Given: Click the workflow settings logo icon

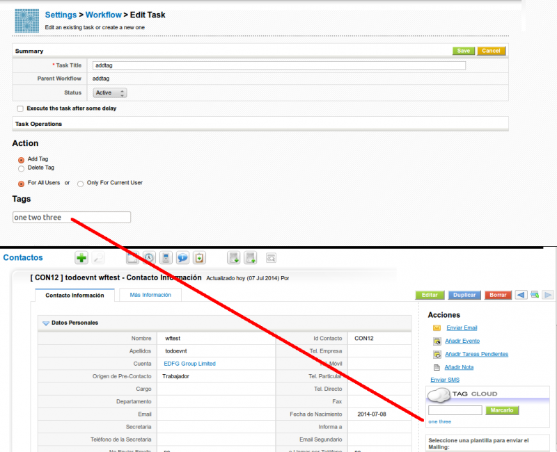Looking at the screenshot, I should [x=27, y=20].
